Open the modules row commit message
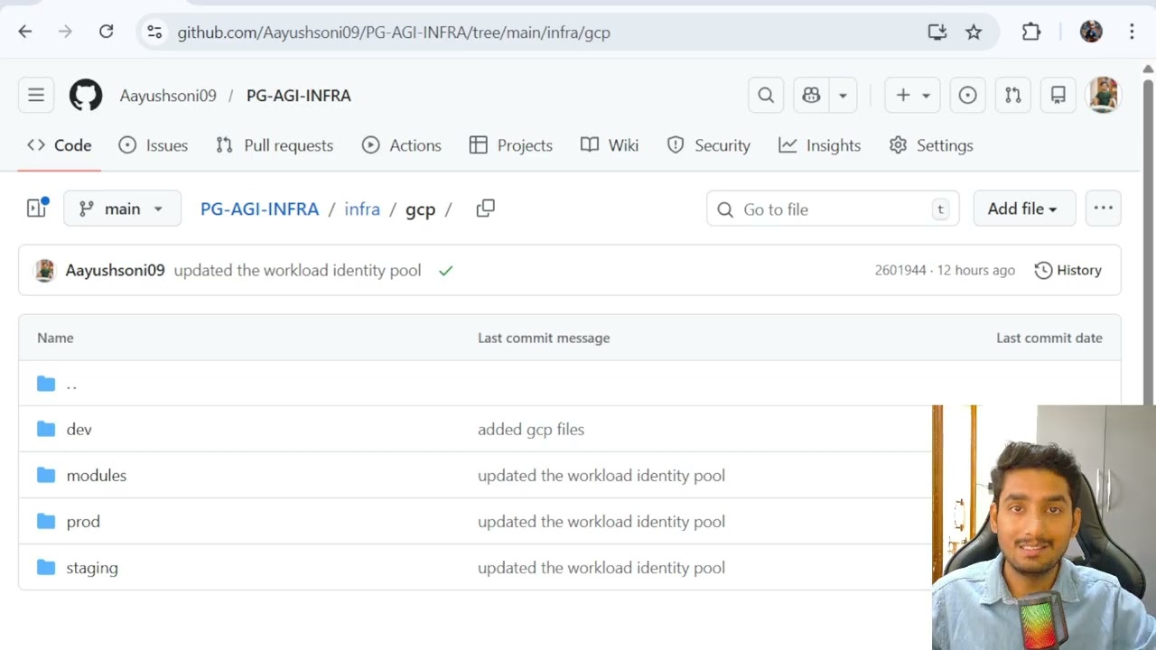The width and height of the screenshot is (1156, 650). [601, 475]
